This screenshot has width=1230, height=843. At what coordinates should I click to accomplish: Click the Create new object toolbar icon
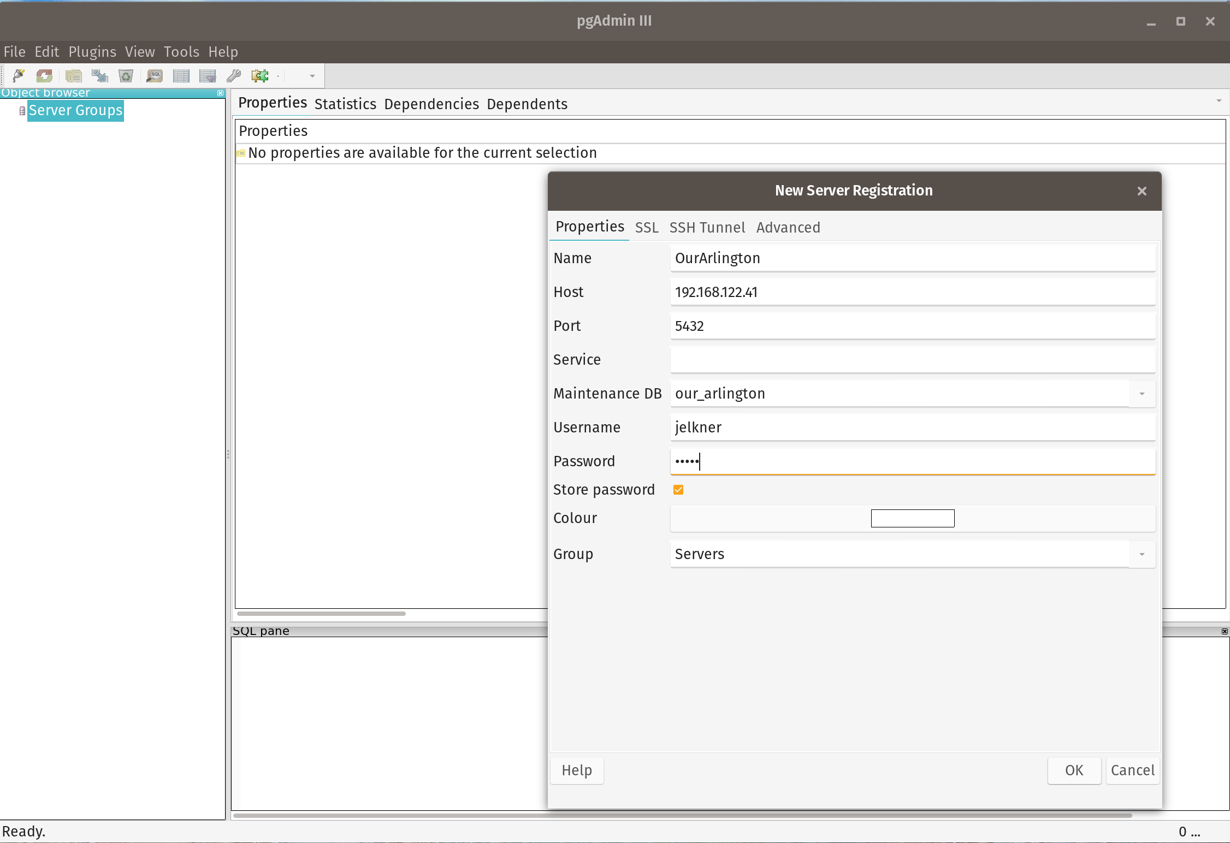tap(99, 75)
